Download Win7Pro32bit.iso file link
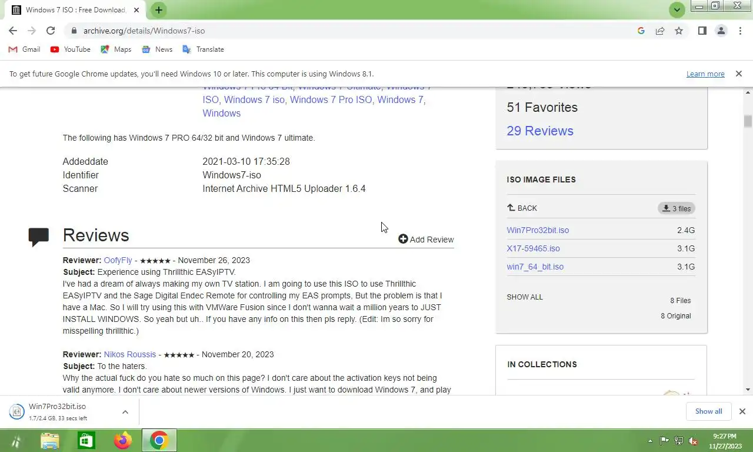Image resolution: width=753 pixels, height=452 pixels. [x=538, y=230]
